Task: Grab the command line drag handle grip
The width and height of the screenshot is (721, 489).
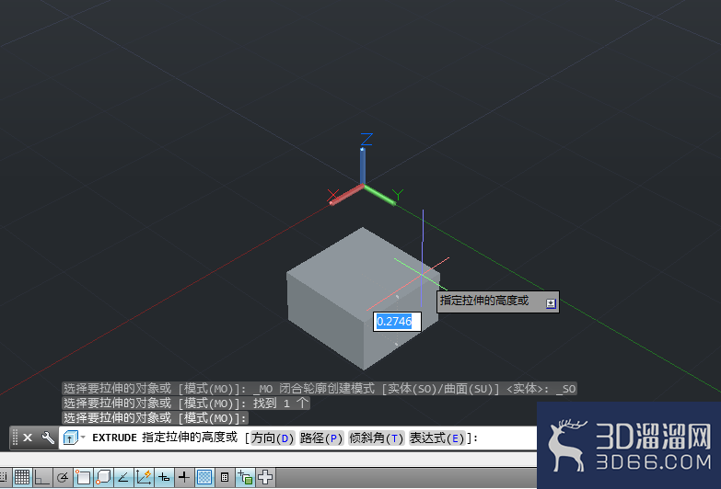Action: [x=15, y=438]
